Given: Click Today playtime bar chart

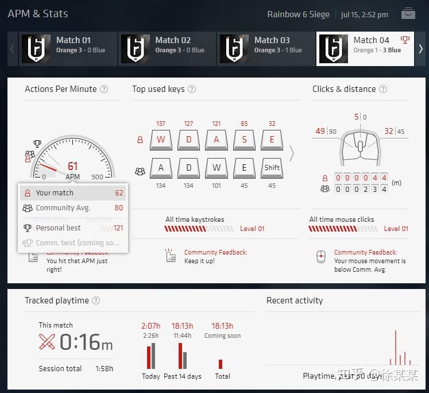Looking at the screenshot, I should click(151, 356).
